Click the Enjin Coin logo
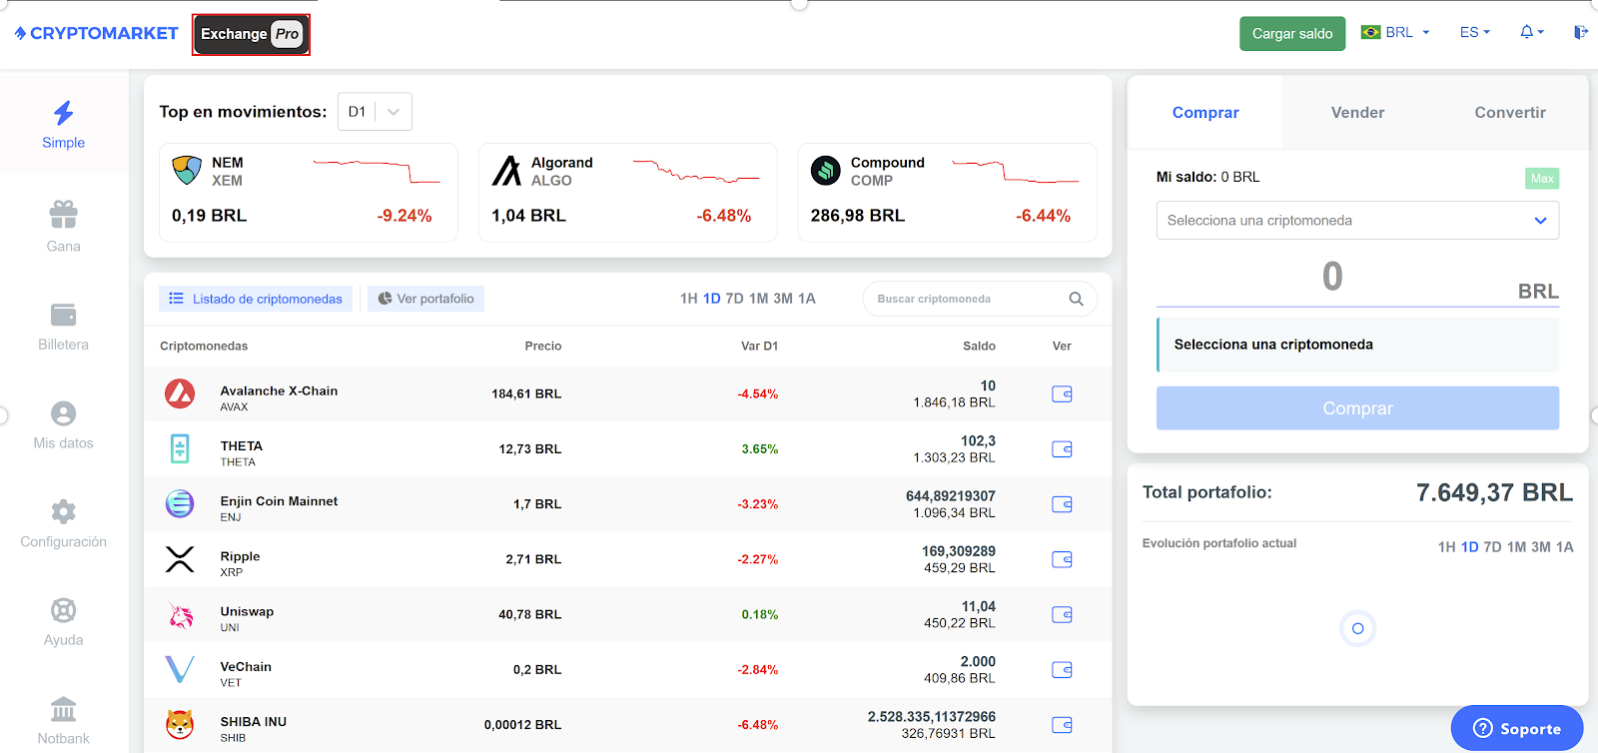The width and height of the screenshot is (1598, 753). click(x=180, y=504)
